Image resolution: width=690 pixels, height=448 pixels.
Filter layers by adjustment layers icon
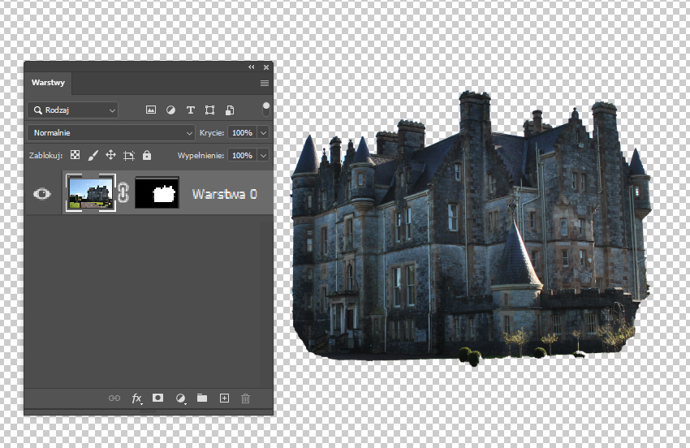point(170,110)
